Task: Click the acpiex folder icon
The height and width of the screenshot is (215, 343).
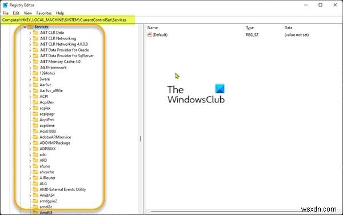Action: point(35,108)
